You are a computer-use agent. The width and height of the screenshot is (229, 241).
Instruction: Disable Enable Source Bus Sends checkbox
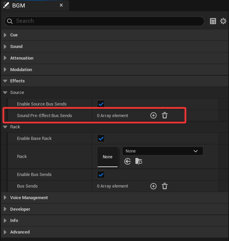pyautogui.click(x=101, y=104)
